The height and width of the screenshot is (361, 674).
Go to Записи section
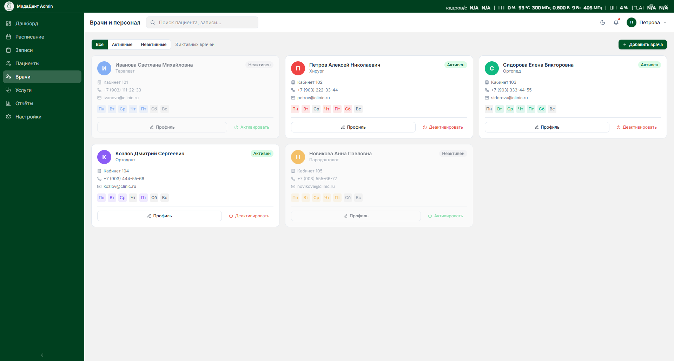(x=42, y=50)
